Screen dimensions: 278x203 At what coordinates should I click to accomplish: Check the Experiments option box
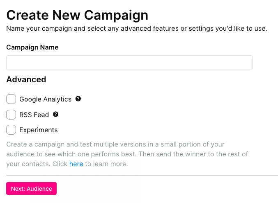11,130
